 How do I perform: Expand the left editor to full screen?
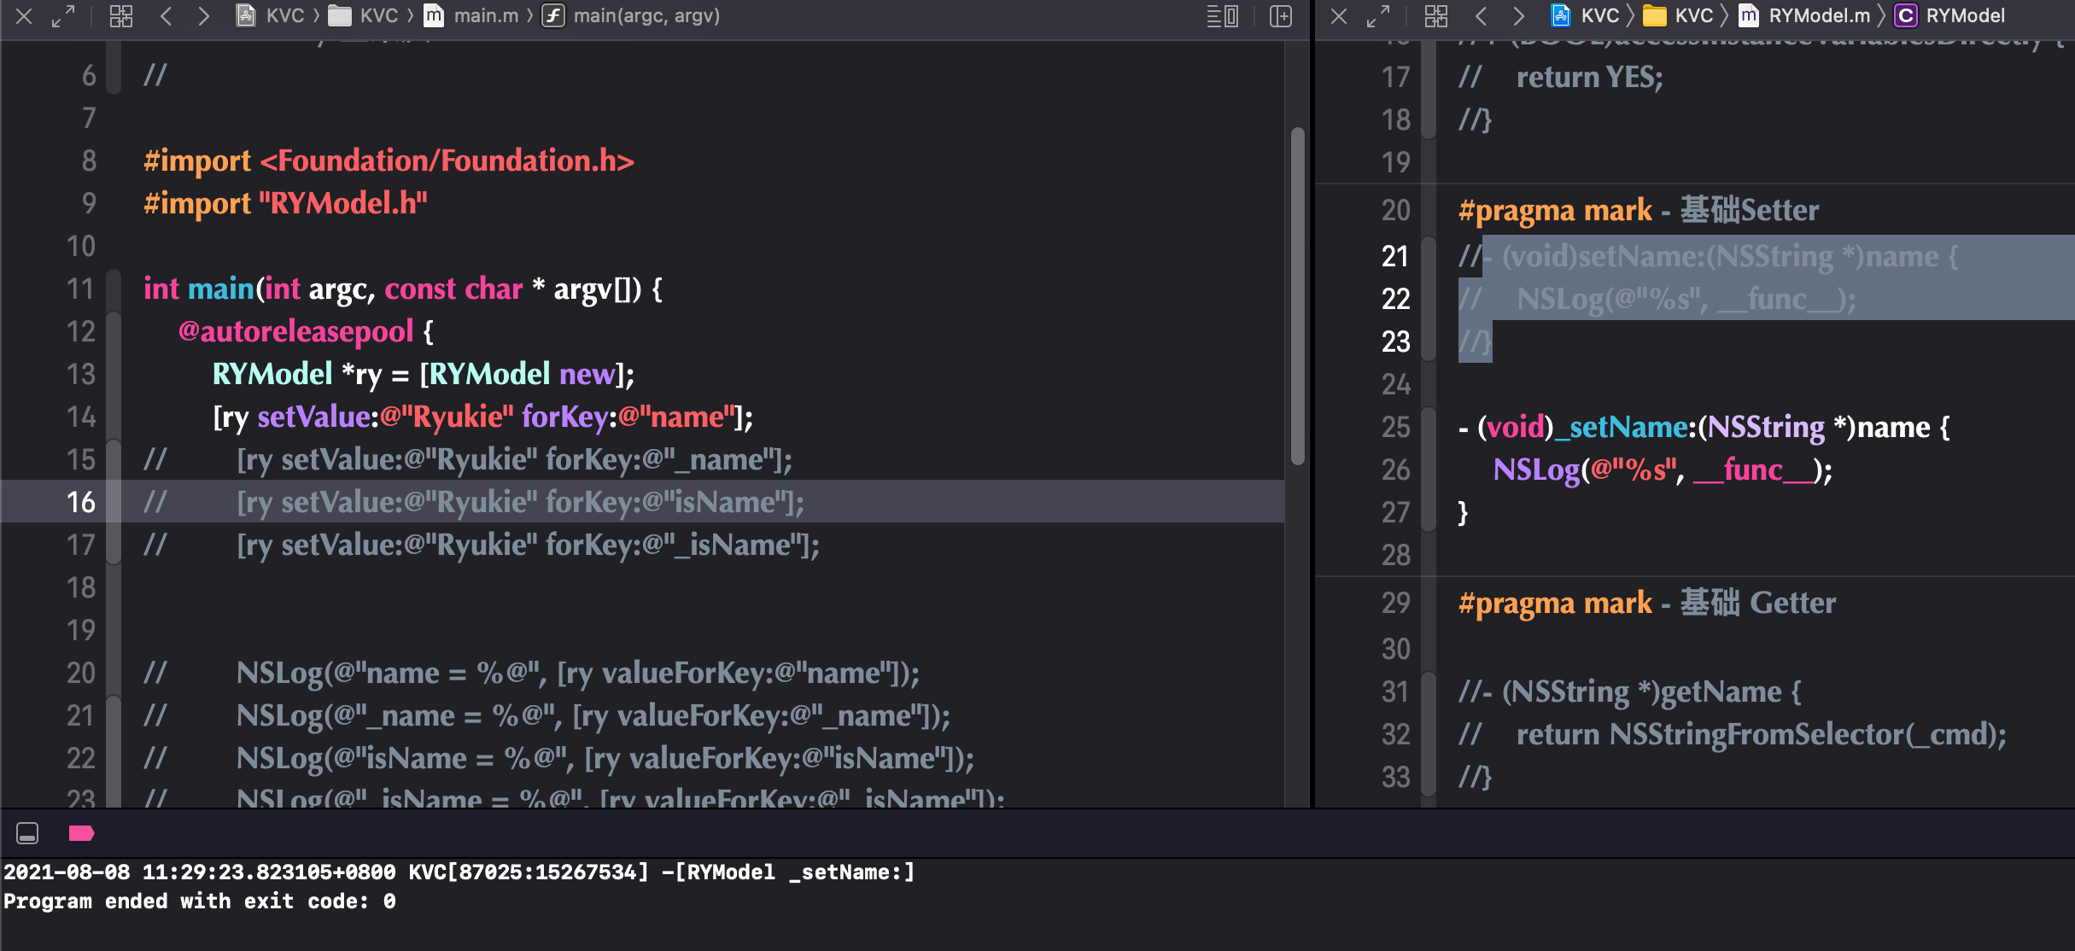pos(63,16)
